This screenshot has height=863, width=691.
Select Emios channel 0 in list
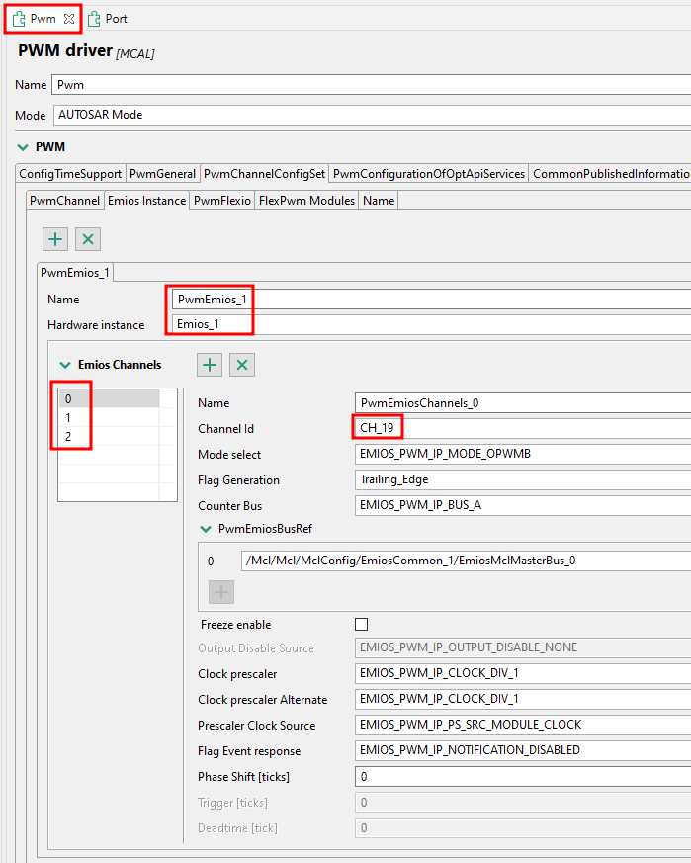109,399
